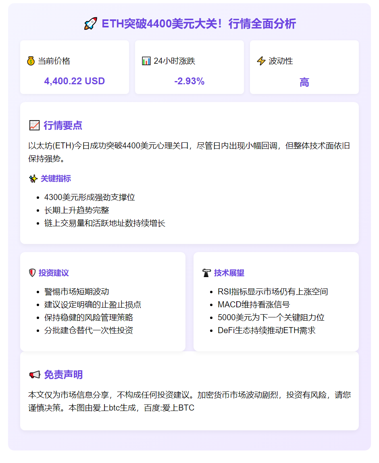Select the bullet 4300美元形成强劲支撑位
379x463 pixels.
point(90,198)
